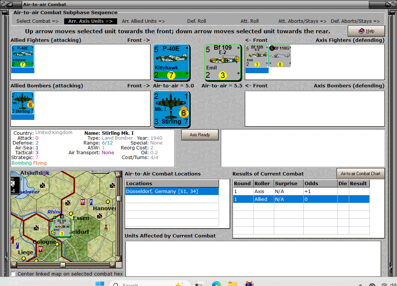Screen dimensions: 397x286
Task: Click the map's vertical scrollbar thumb
Action: (119, 198)
